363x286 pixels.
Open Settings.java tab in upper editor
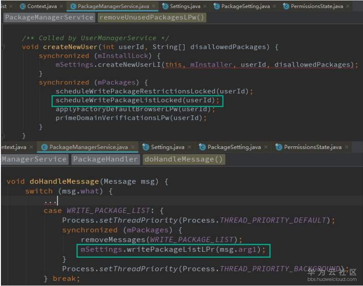click(x=182, y=6)
